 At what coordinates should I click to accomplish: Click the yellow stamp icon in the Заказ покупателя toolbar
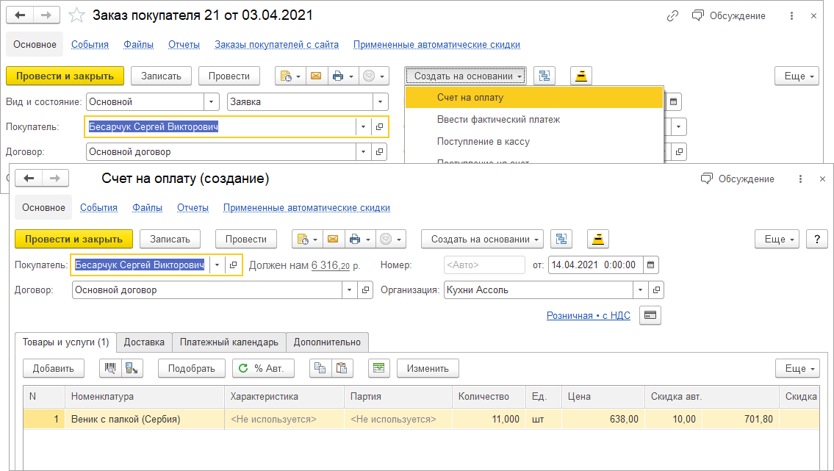(x=580, y=76)
